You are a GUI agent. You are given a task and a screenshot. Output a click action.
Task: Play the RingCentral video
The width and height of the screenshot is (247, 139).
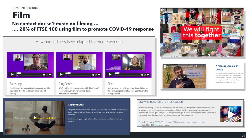(x=61, y=74)
